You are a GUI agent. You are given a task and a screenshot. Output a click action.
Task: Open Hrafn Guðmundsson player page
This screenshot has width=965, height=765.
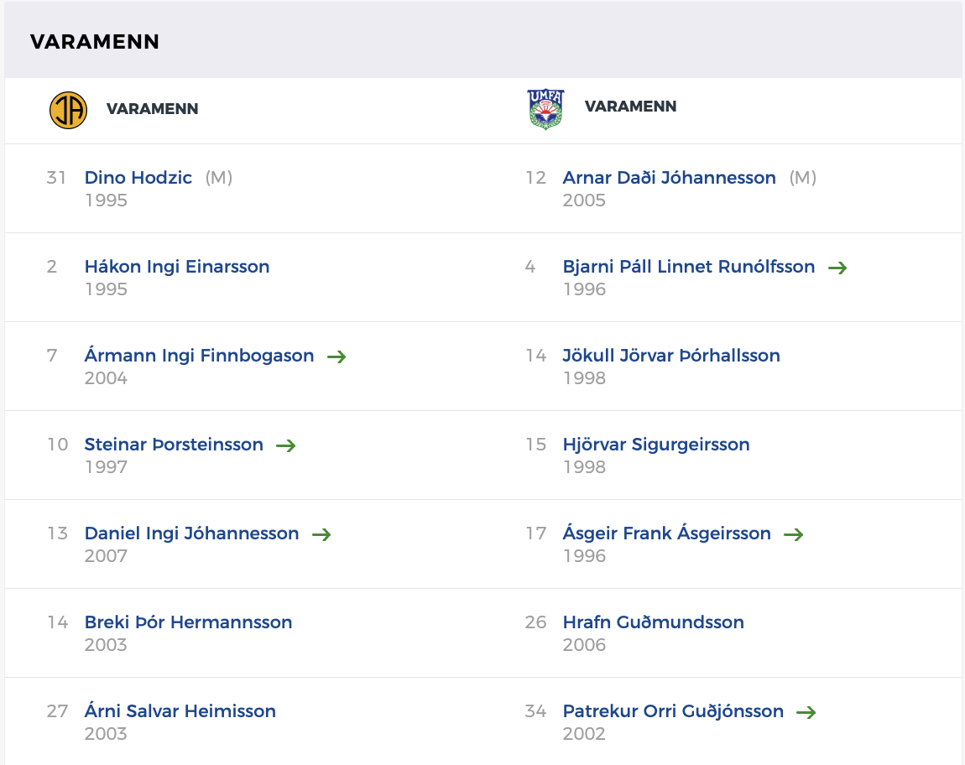click(x=654, y=622)
